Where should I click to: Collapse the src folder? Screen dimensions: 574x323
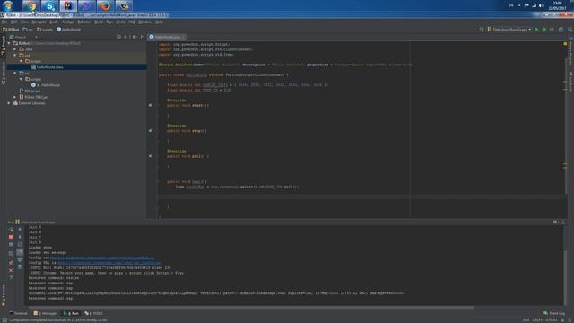tap(15, 74)
